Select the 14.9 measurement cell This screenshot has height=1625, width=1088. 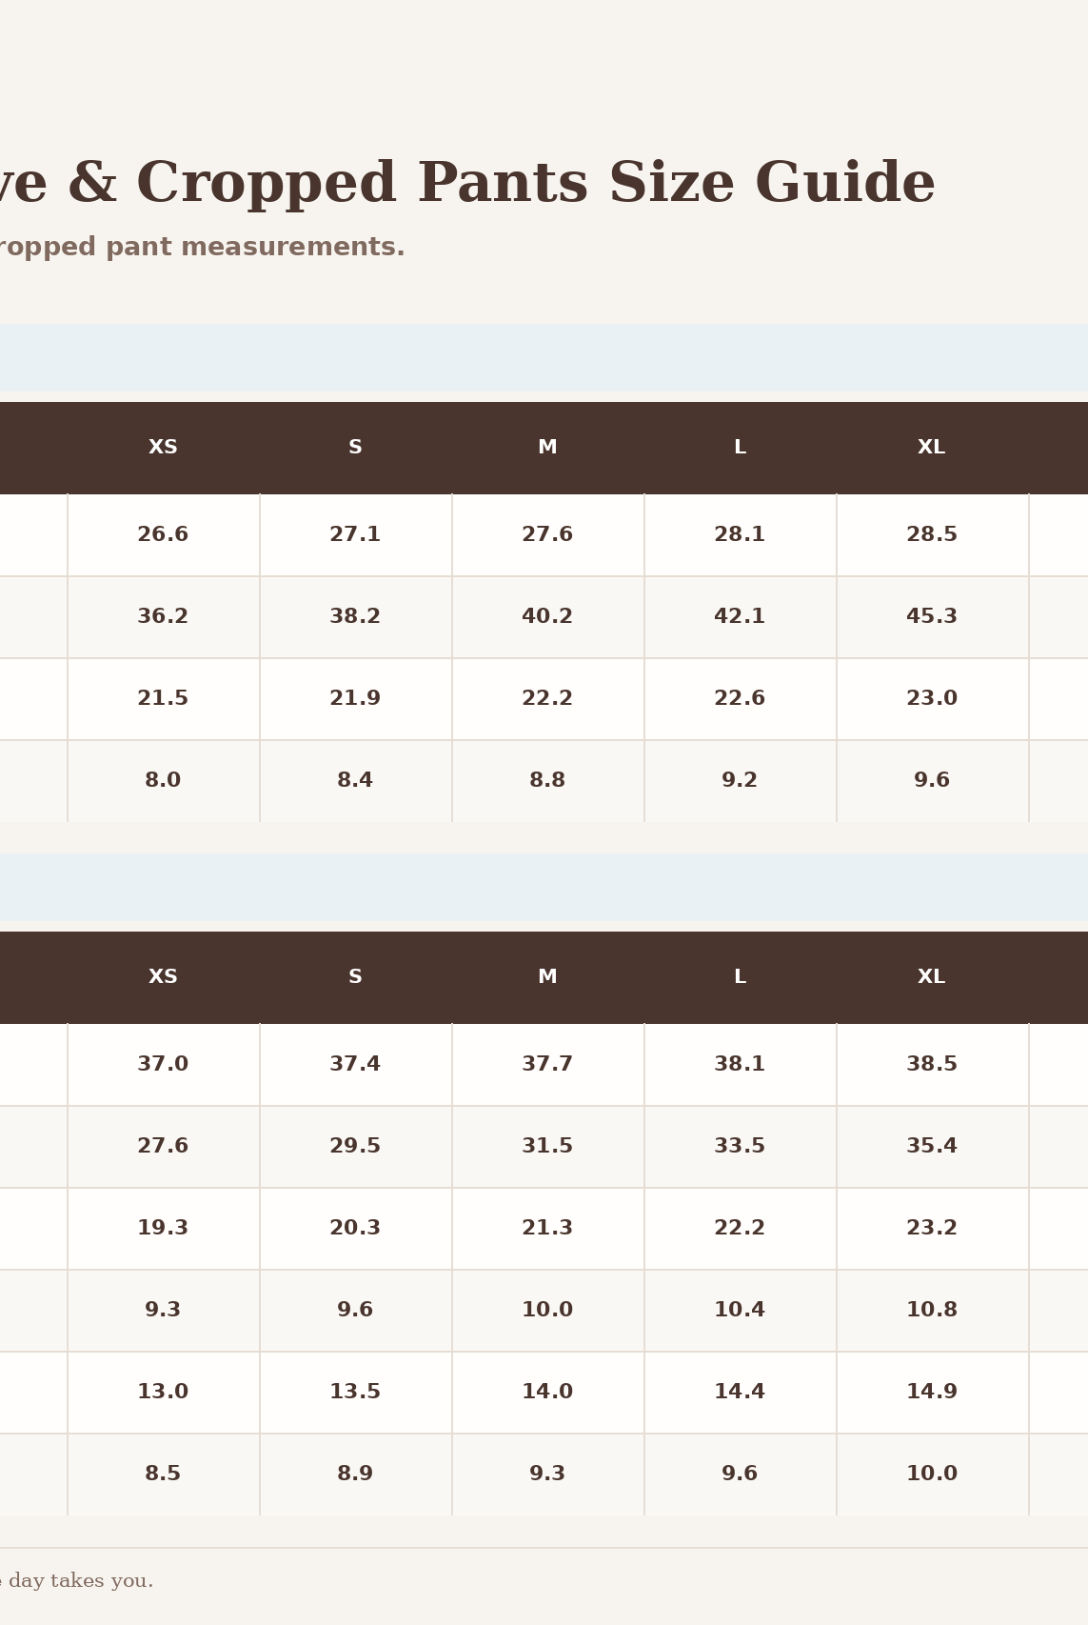pyautogui.click(x=933, y=1393)
